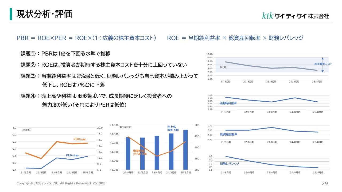Click the 株主資本コスト label on the ROE chart
This screenshot has width=342, height=192.
[x=323, y=64]
